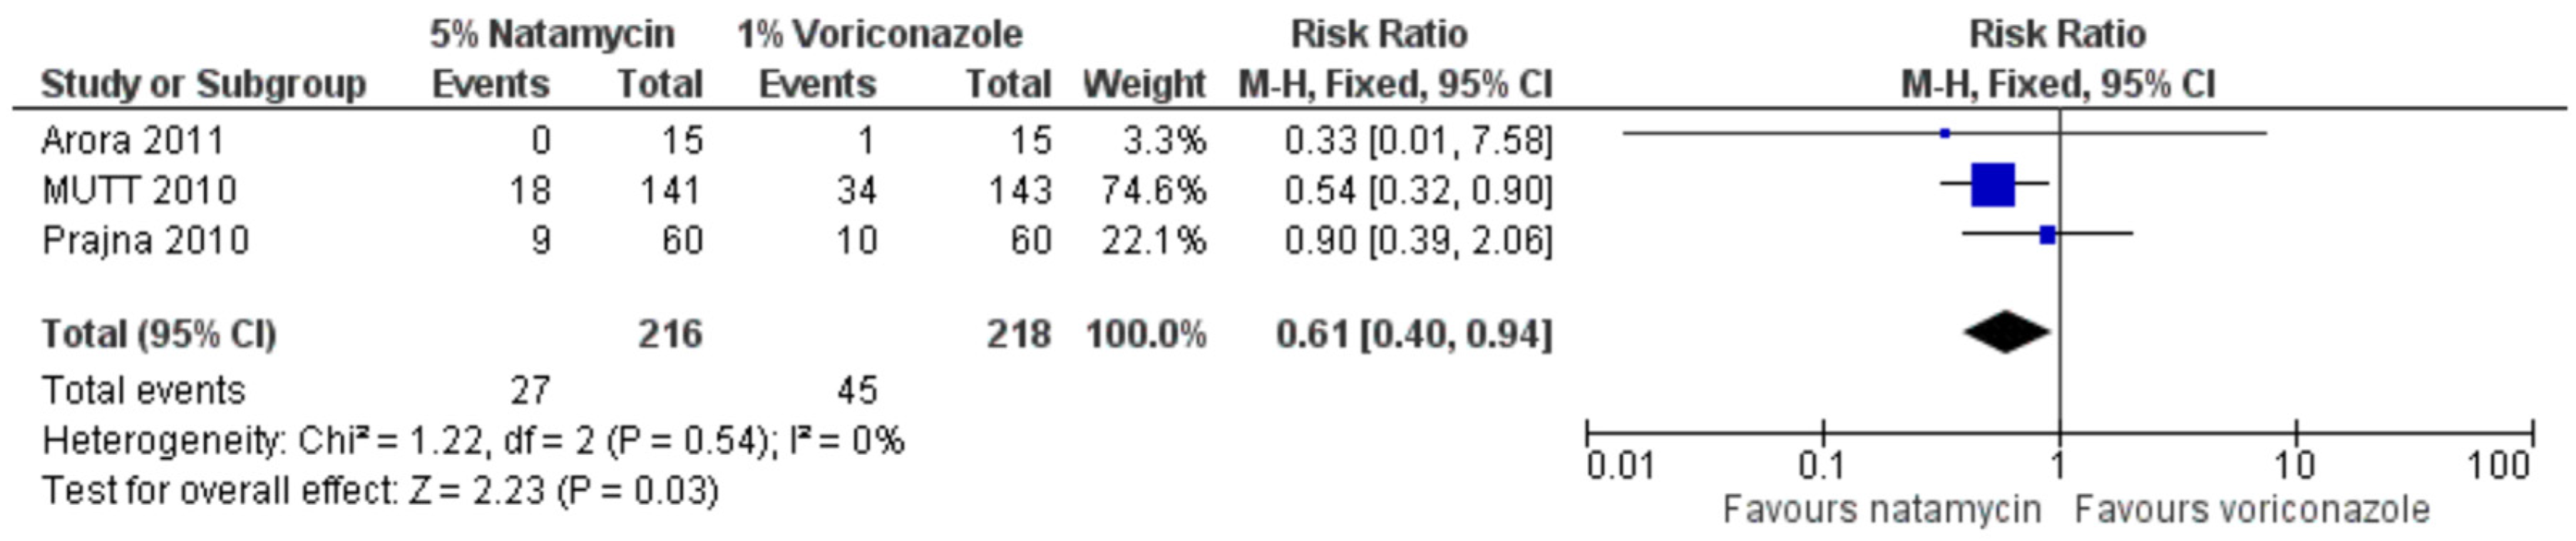Click the small blue Arora 2011 marker
The height and width of the screenshot is (541, 2576).
coord(1944,132)
